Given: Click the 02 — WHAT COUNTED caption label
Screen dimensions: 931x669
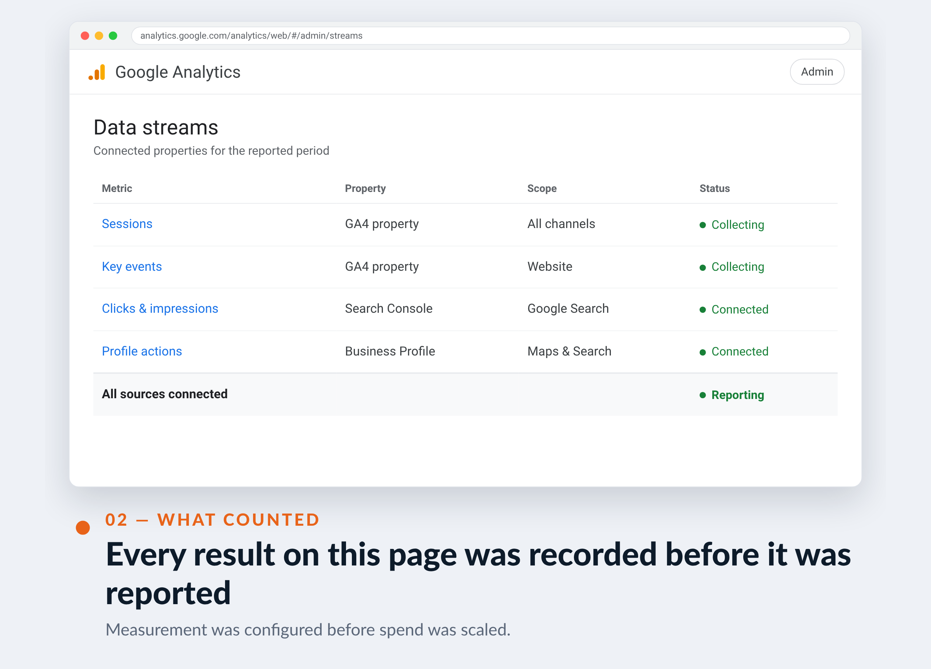Looking at the screenshot, I should pos(212,520).
